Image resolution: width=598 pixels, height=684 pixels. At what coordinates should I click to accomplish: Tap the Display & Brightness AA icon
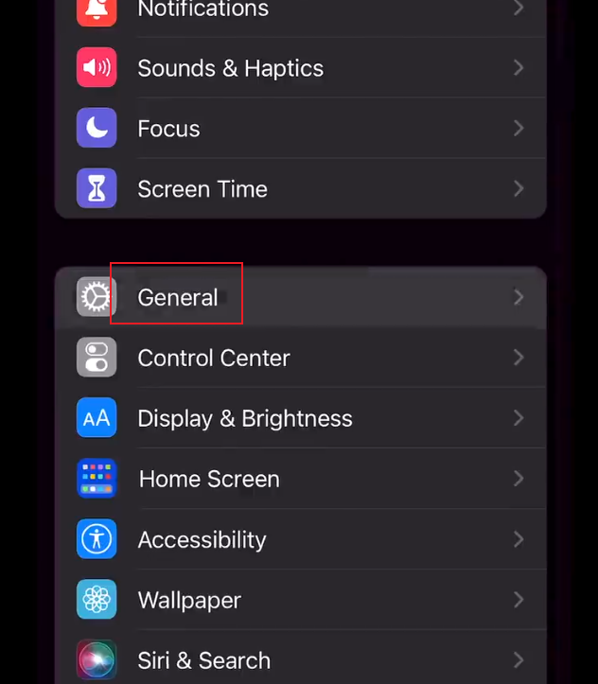tap(97, 418)
